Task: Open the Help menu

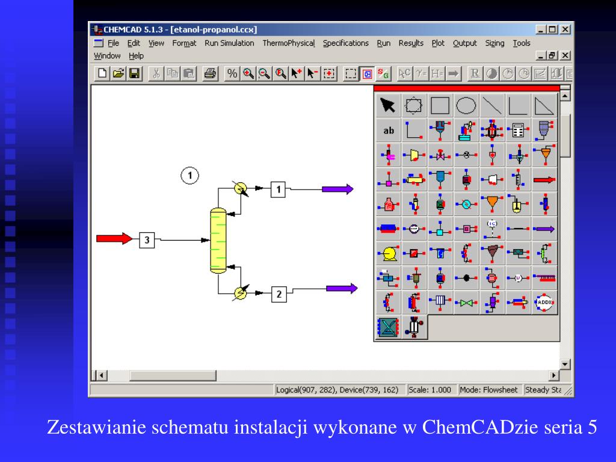Action: click(136, 56)
